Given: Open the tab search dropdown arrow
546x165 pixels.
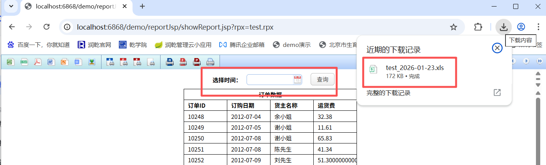Looking at the screenshot, I should coord(10,7).
